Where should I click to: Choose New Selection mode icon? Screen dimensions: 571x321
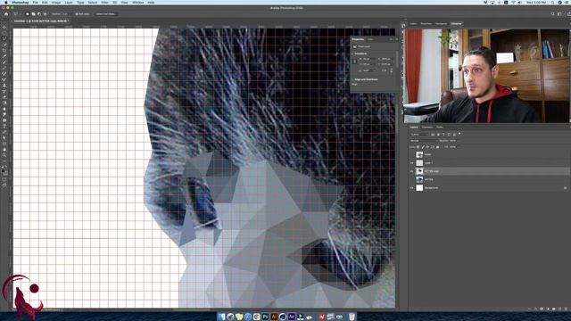(28, 14)
